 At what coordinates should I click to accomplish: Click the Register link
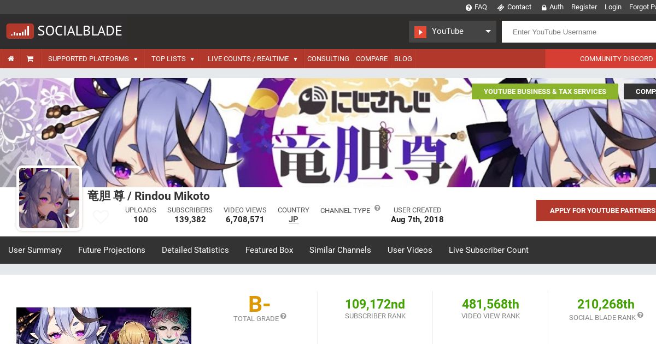[x=584, y=7]
